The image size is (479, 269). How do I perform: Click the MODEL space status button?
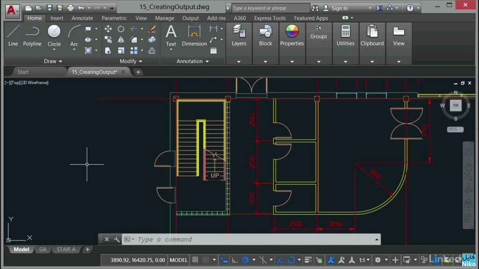[178, 260]
